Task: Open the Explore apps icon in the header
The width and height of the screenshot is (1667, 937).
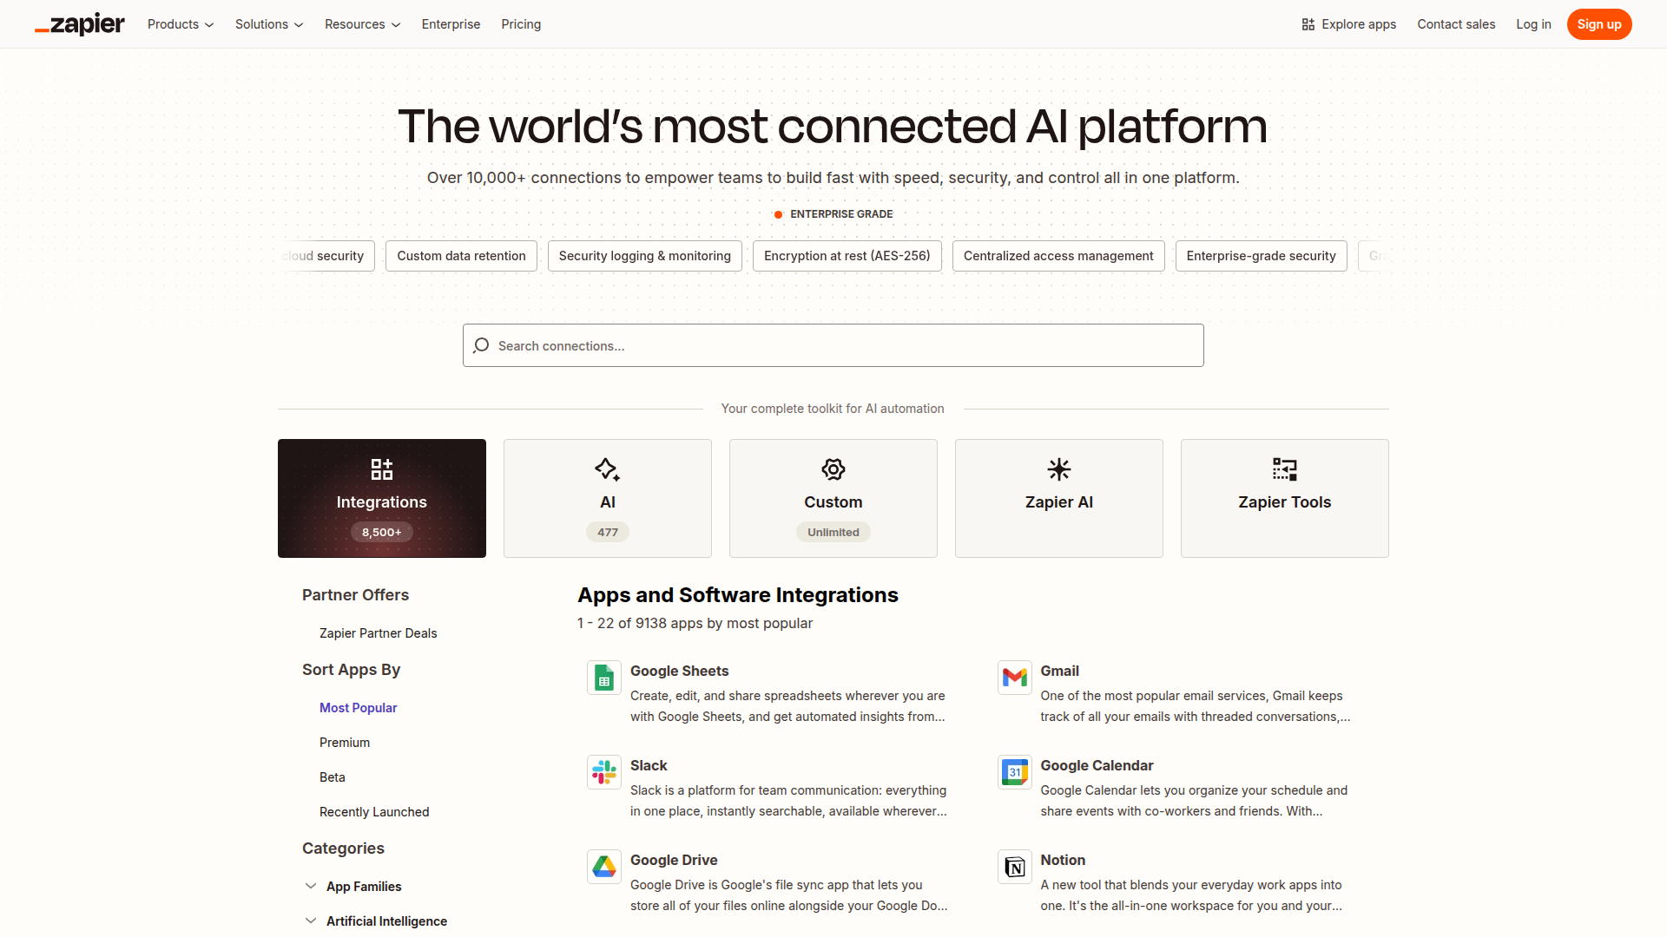Action: (x=1307, y=24)
